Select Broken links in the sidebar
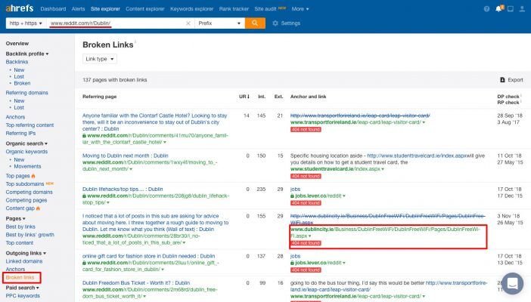 pos(21,278)
